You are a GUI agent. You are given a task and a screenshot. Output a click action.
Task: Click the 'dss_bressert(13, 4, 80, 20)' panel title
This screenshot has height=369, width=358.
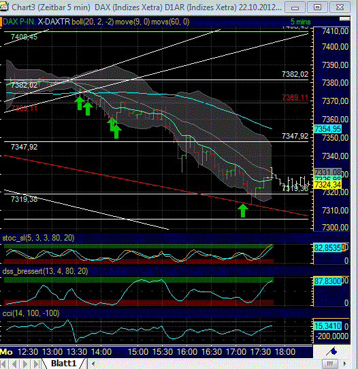tap(45, 271)
